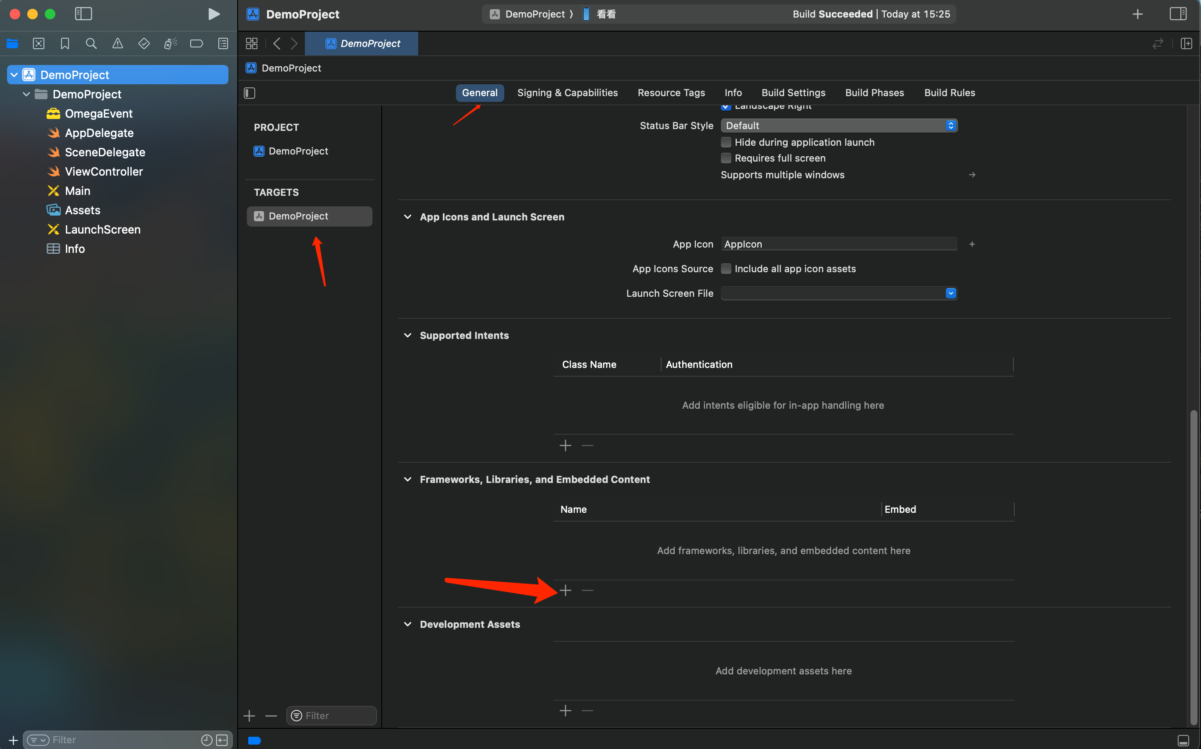Enable Hide during application launch
The width and height of the screenshot is (1201, 749).
[x=726, y=143]
